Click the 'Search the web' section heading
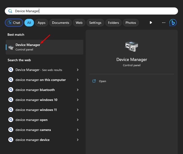The height and width of the screenshot is (154, 183). tap(19, 60)
